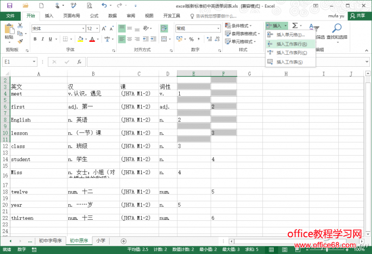372x254 pixels.
Task: Choose Insert Sheet Rows (插入工作表行) menu item
Action: (291, 44)
